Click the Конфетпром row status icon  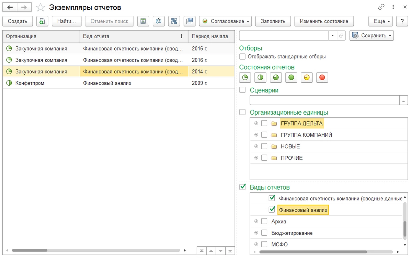(9, 83)
